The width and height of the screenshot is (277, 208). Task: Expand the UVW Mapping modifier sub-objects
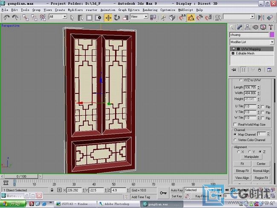pos(238,49)
